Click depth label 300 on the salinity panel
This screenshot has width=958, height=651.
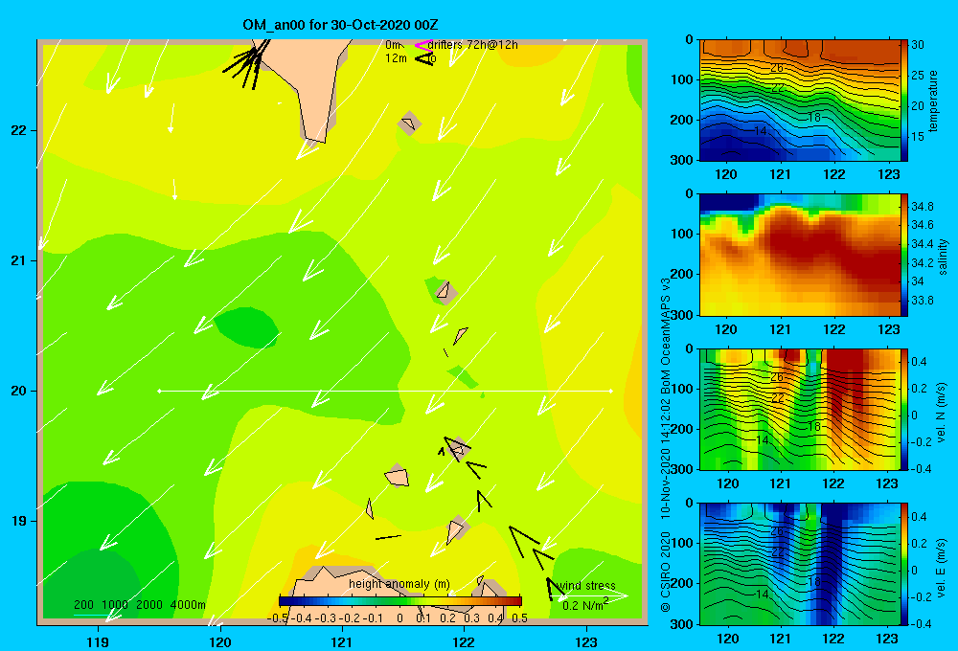coord(683,315)
